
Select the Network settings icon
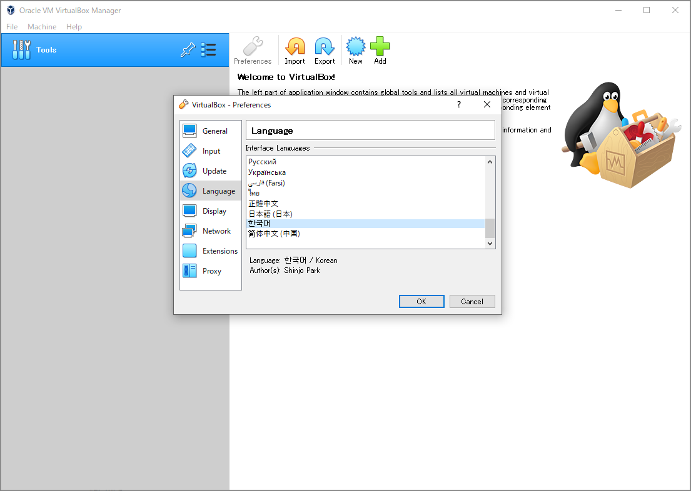click(x=189, y=231)
